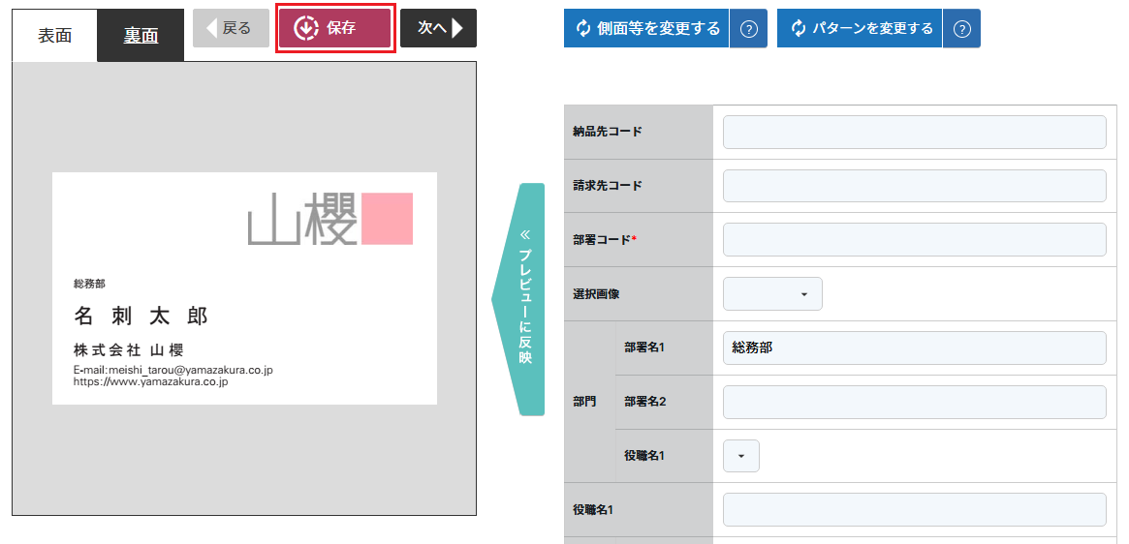Viewport: 1129px width, 544px height.
Task: Click the 納品先コード input field
Action: point(915,133)
